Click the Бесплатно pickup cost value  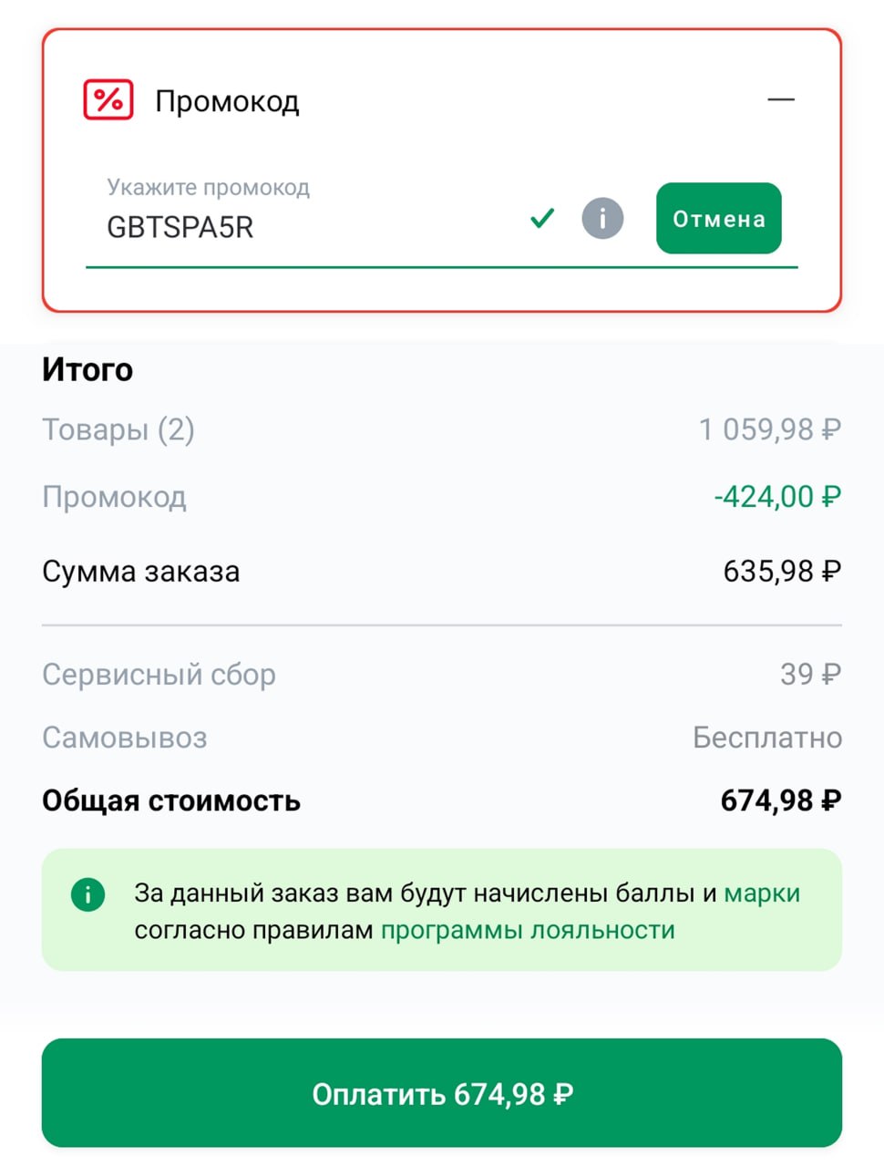[767, 738]
